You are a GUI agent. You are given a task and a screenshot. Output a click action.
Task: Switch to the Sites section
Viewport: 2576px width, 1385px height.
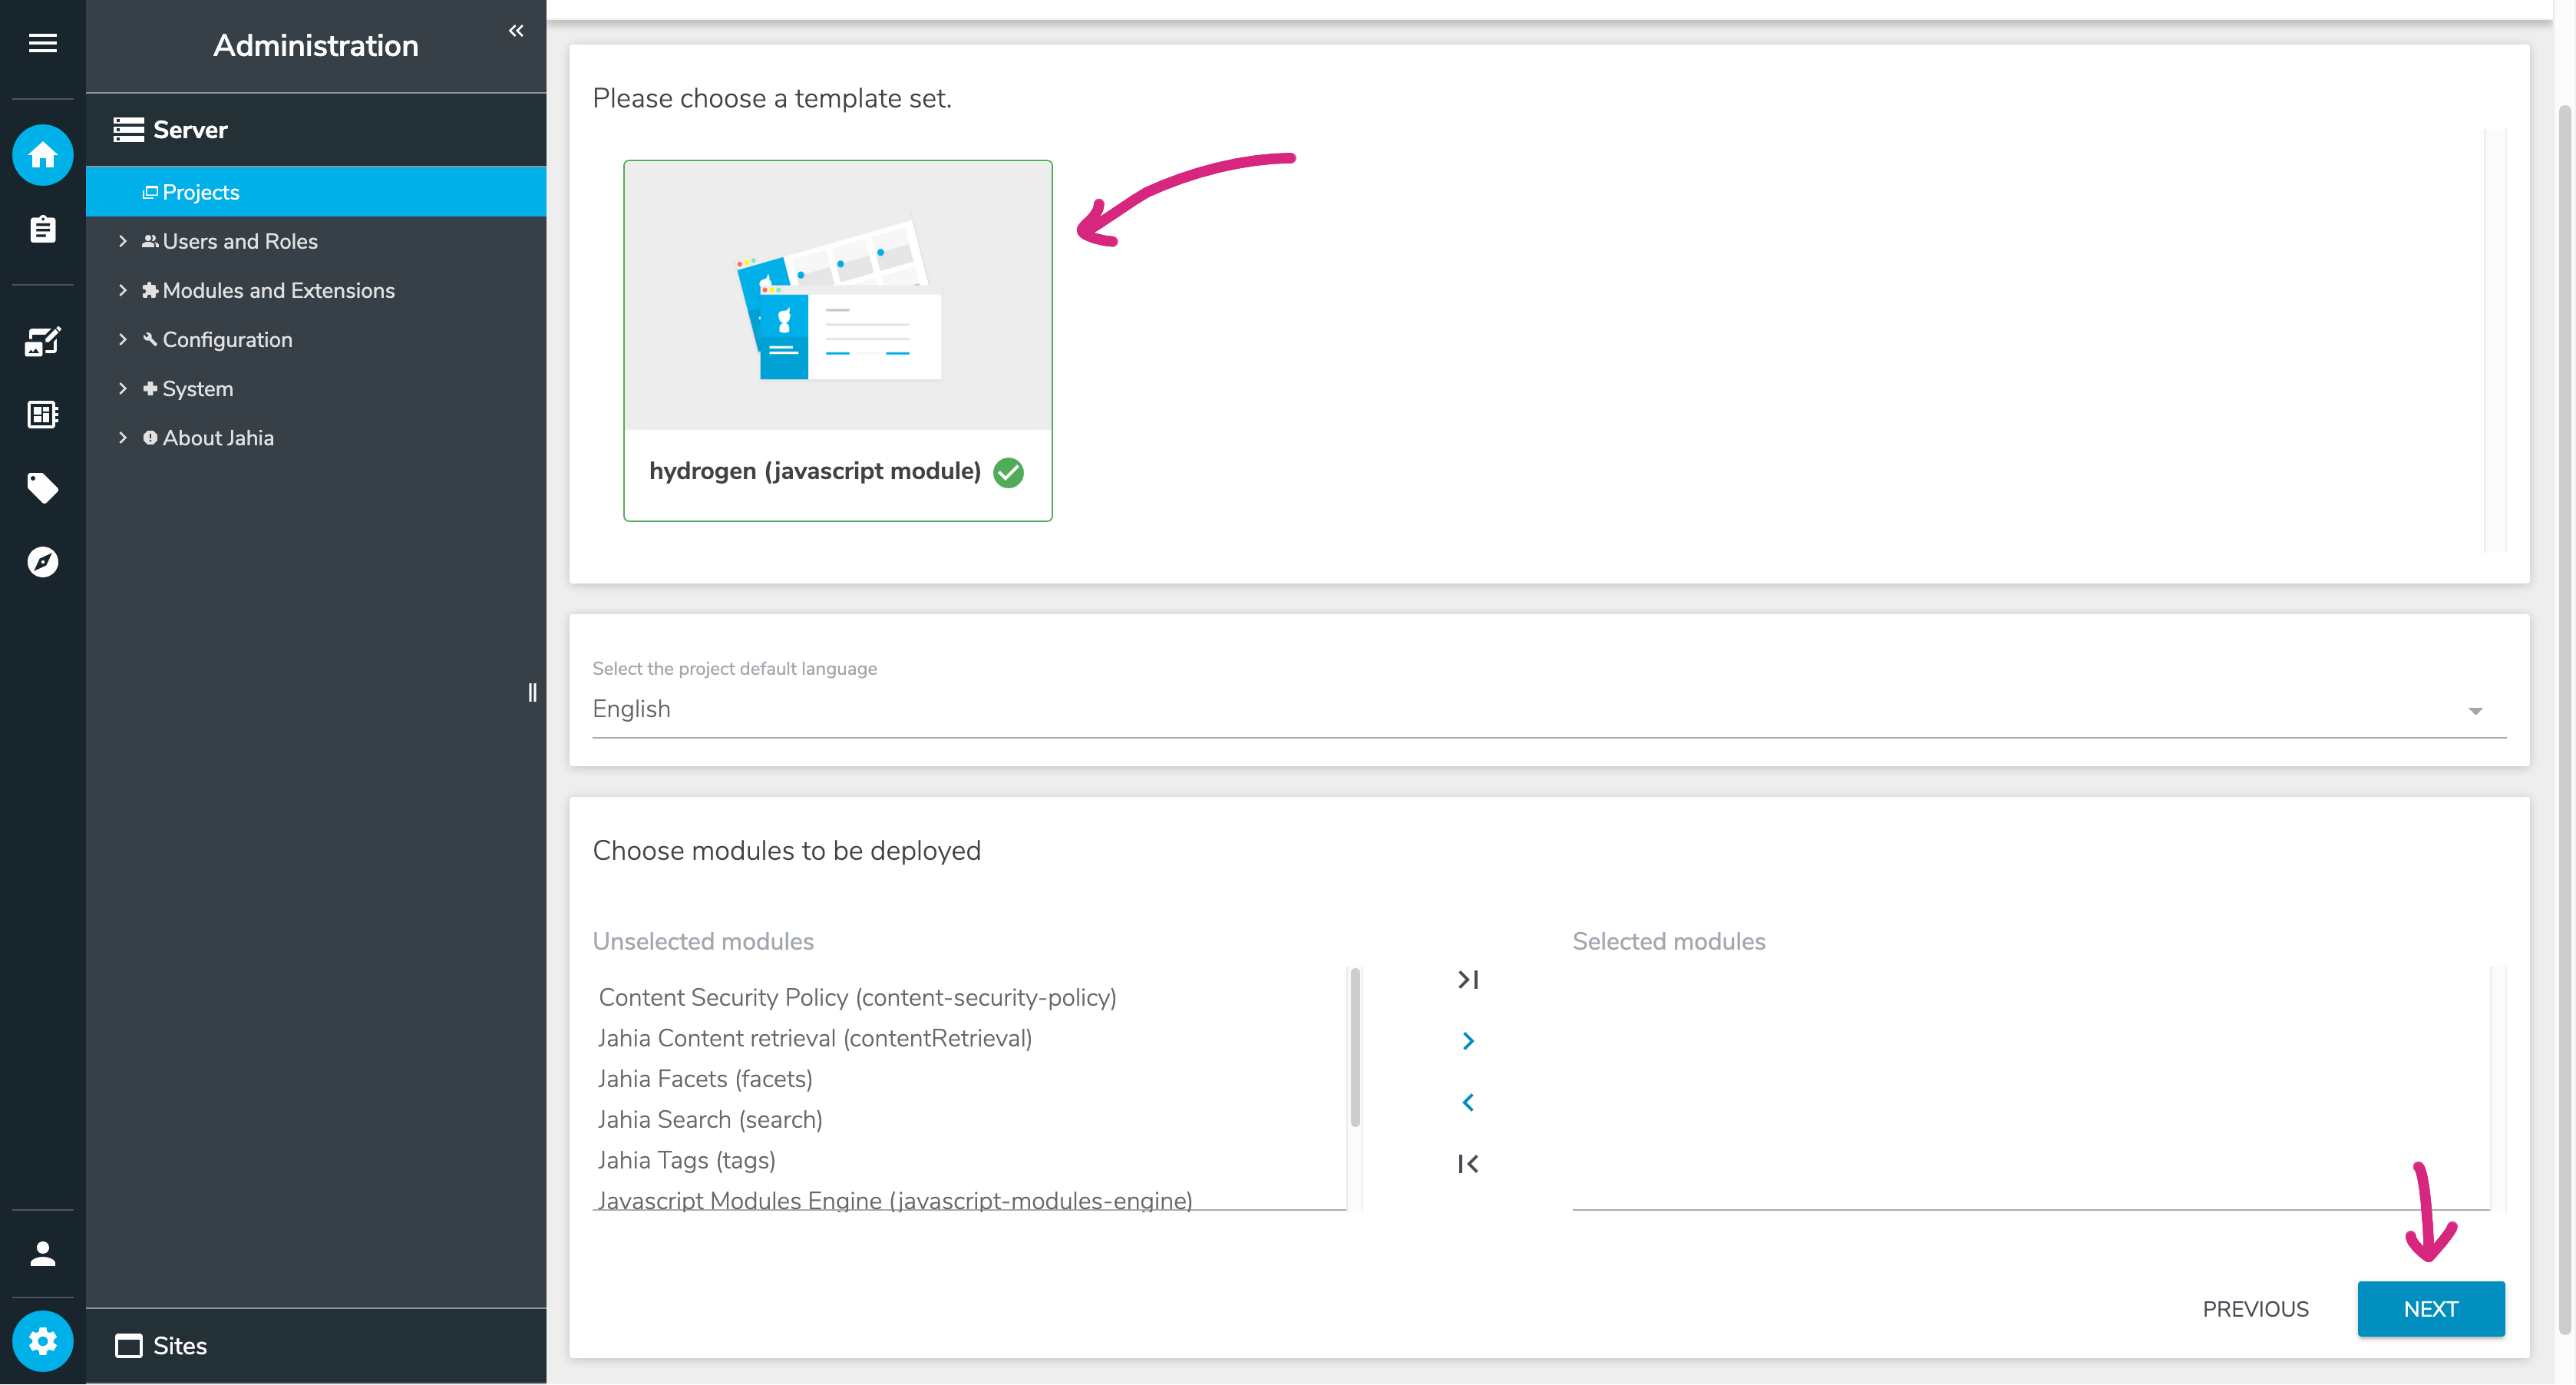pos(180,1346)
